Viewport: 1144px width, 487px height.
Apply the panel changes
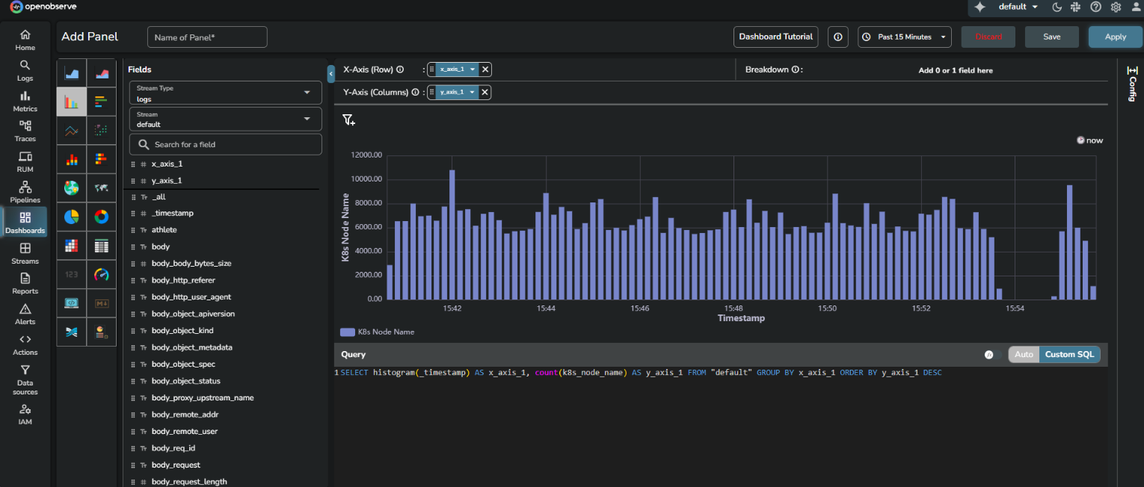1115,36
